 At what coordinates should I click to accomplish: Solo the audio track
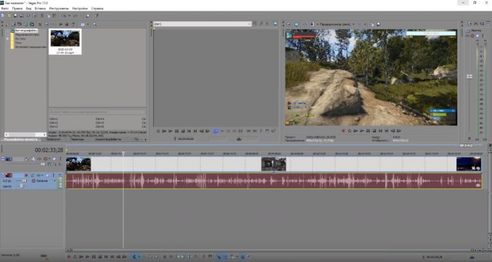click(x=53, y=175)
